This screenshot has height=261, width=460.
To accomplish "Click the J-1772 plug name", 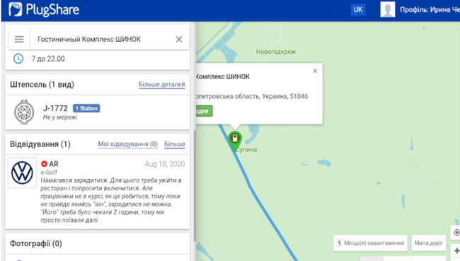I will pos(55,108).
